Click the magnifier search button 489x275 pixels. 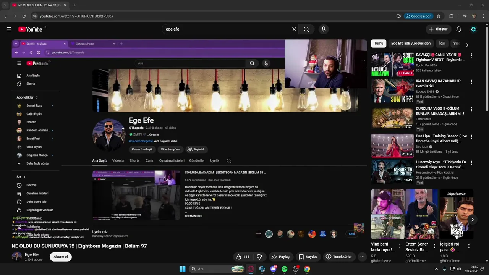click(x=306, y=29)
